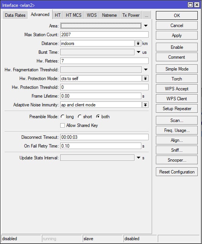The width and height of the screenshot is (202, 244).
Task: Open the Sniff tool
Action: click(177, 150)
